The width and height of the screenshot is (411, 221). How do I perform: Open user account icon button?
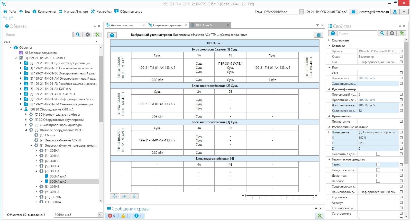pos(395,12)
